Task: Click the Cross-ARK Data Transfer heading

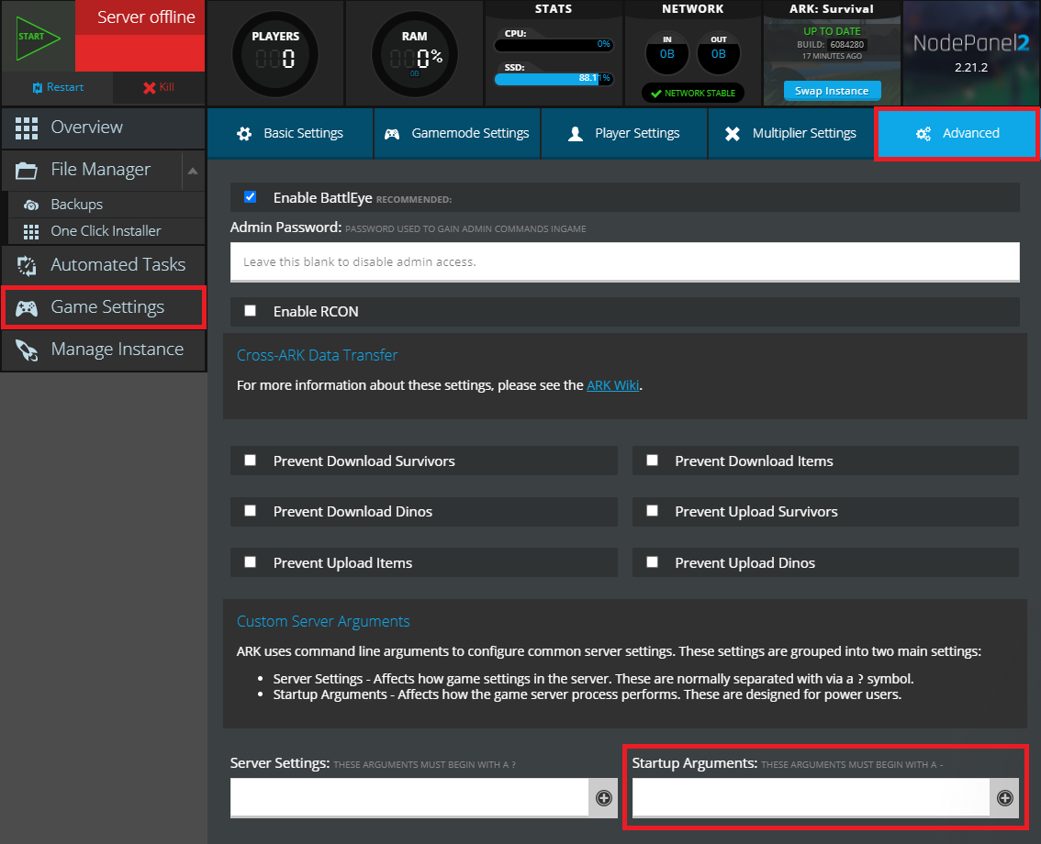Action: click(x=318, y=355)
